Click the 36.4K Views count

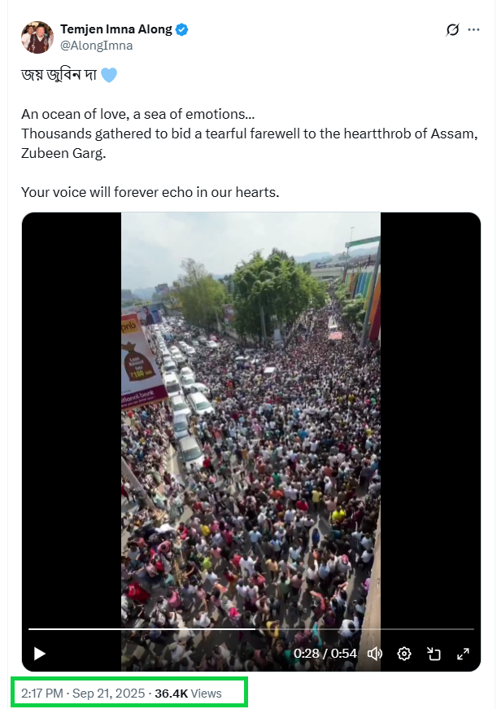[188, 694]
